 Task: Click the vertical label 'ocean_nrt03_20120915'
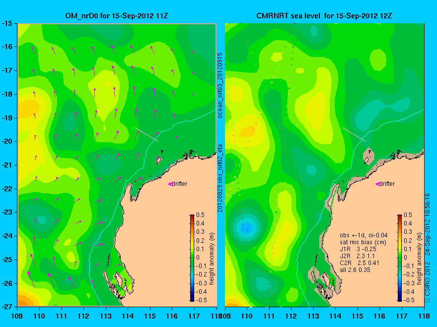220,85
